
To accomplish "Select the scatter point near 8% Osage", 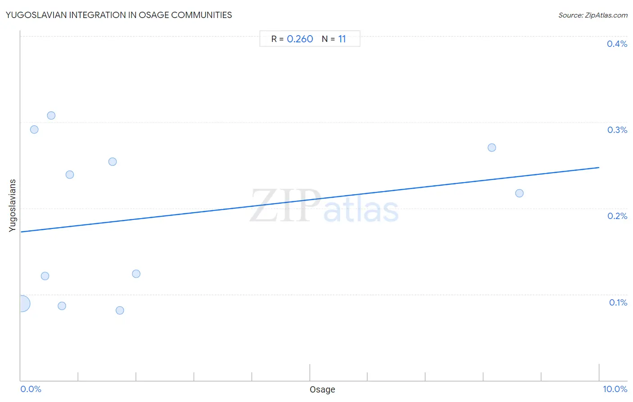I will pyautogui.click(x=492, y=148).
